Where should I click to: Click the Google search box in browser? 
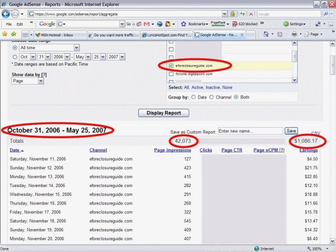point(289,14)
